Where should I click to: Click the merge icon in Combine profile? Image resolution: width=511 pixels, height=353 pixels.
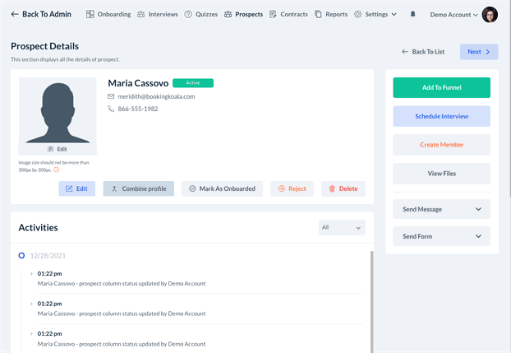coord(114,188)
